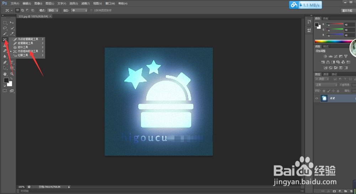The image size is (356, 194).
Task: Choose 污点修复画笔工具 from the flyout
Action: 28,39
